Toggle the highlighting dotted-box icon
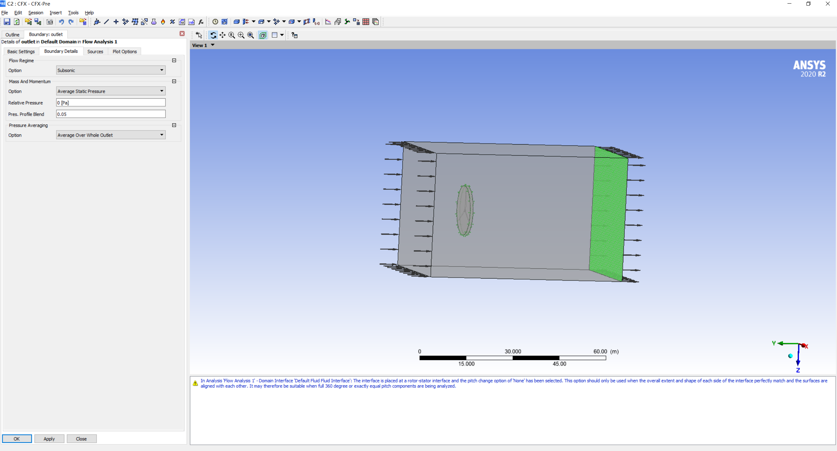The height and width of the screenshot is (451, 837). pyautogui.click(x=263, y=35)
